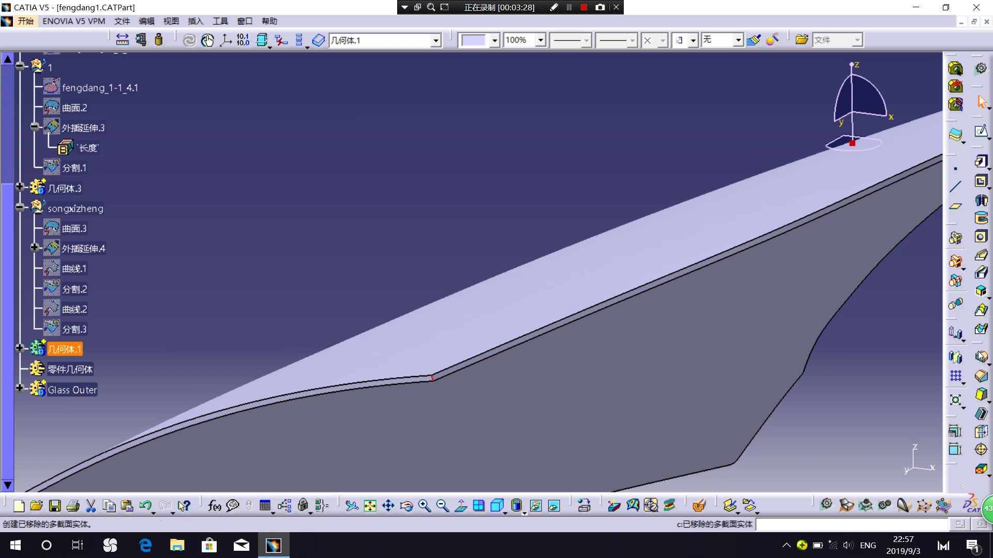This screenshot has height=558, width=993.
Task: Click the Measure Between ruler icon
Action: coord(122,40)
